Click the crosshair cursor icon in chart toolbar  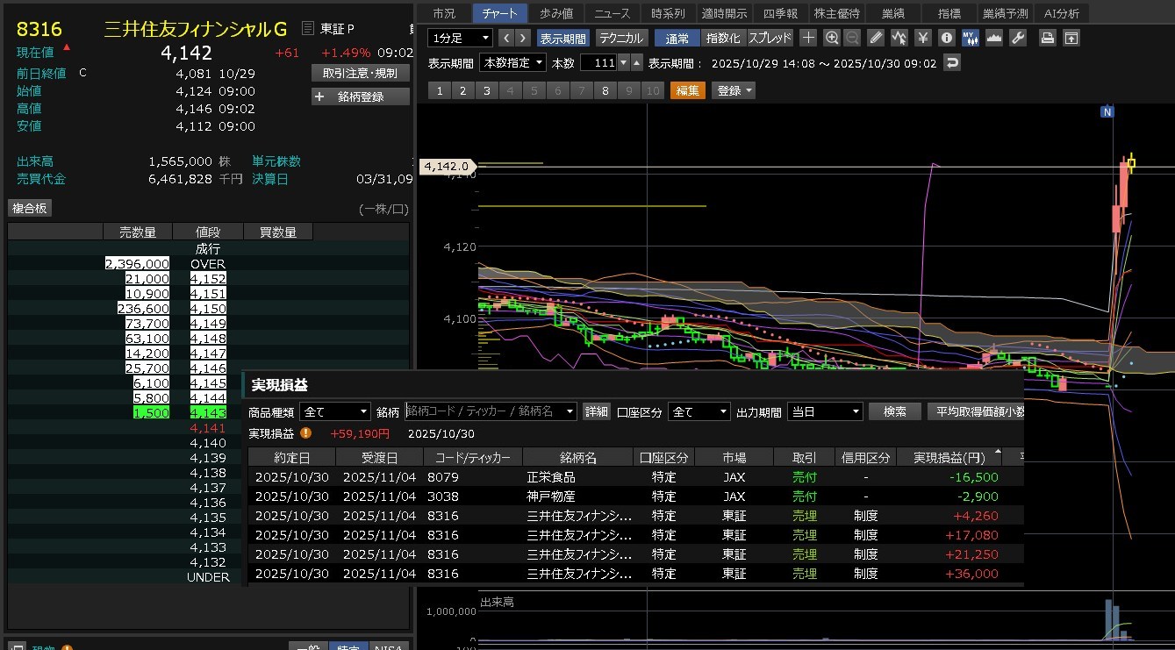(x=808, y=38)
